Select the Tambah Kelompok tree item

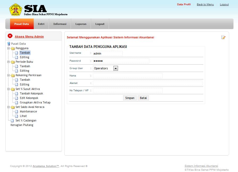click(31, 94)
